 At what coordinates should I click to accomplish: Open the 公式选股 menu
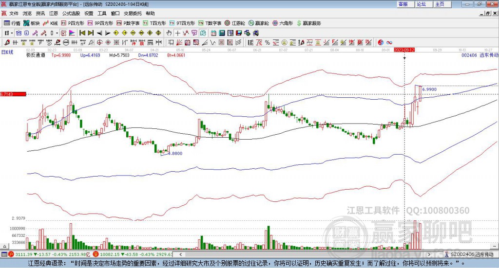[71, 13]
